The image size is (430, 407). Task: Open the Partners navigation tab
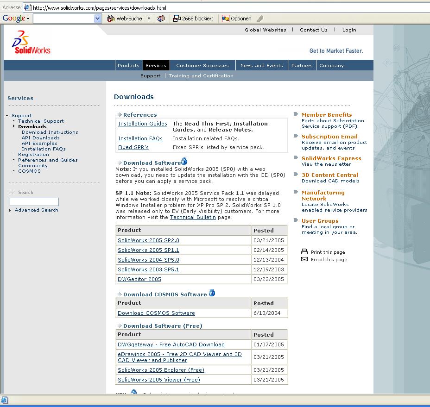coord(302,65)
